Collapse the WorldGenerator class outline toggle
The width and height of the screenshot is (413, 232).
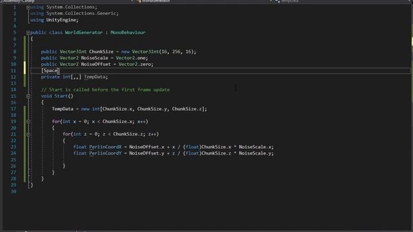point(28,33)
